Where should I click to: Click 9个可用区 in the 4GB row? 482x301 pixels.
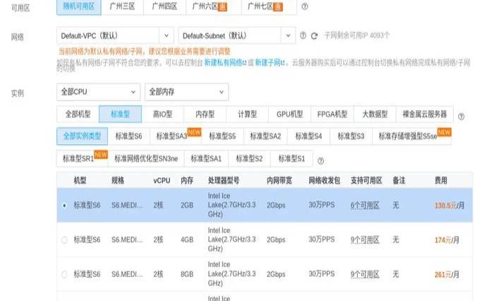pyautogui.click(x=365, y=240)
